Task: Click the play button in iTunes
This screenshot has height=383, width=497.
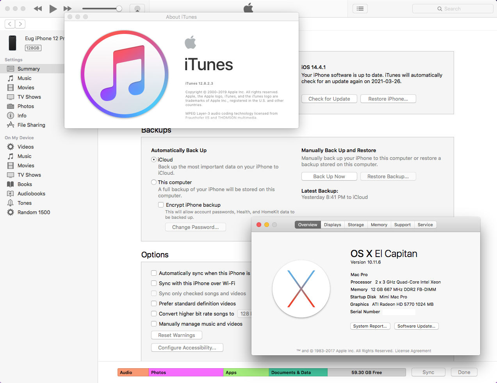Action: coord(53,9)
